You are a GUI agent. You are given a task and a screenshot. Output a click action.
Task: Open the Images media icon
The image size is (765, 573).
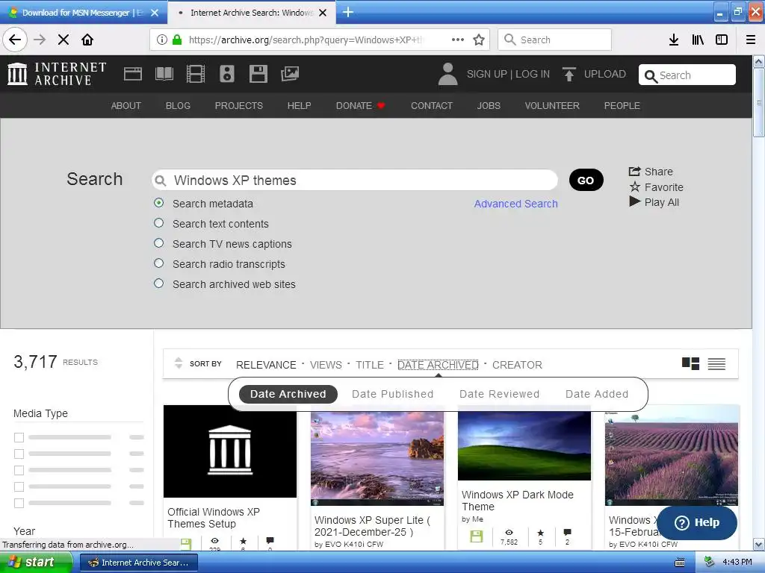coord(290,74)
